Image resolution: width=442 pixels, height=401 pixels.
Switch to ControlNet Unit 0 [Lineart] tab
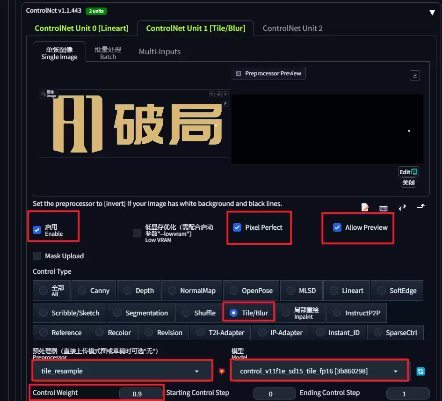coord(81,28)
